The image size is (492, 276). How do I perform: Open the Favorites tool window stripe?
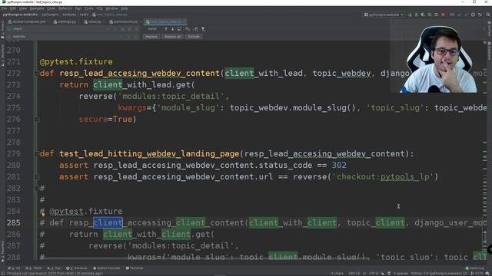pos(2,251)
